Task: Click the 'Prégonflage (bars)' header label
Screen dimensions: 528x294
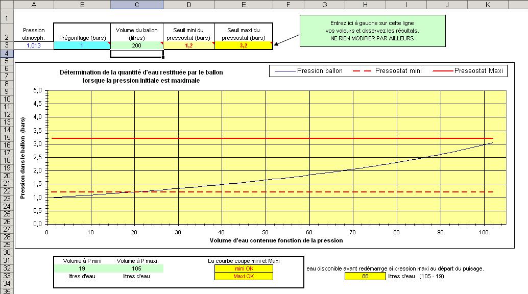Action: point(83,38)
